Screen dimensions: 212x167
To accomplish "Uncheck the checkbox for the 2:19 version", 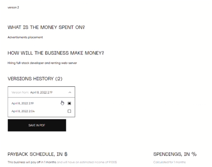I will click(69, 103).
